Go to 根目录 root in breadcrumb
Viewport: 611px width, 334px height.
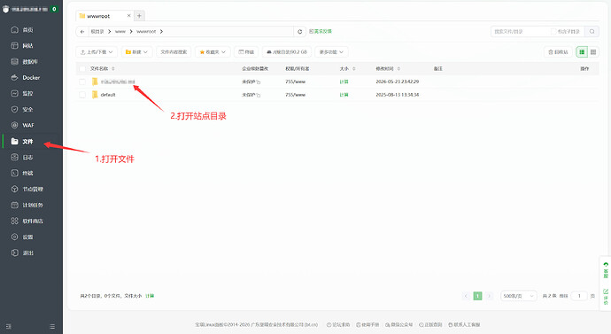tap(97, 32)
